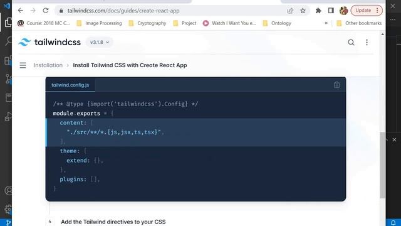
Task: Reload the tailwindcss page
Action: click(46, 11)
